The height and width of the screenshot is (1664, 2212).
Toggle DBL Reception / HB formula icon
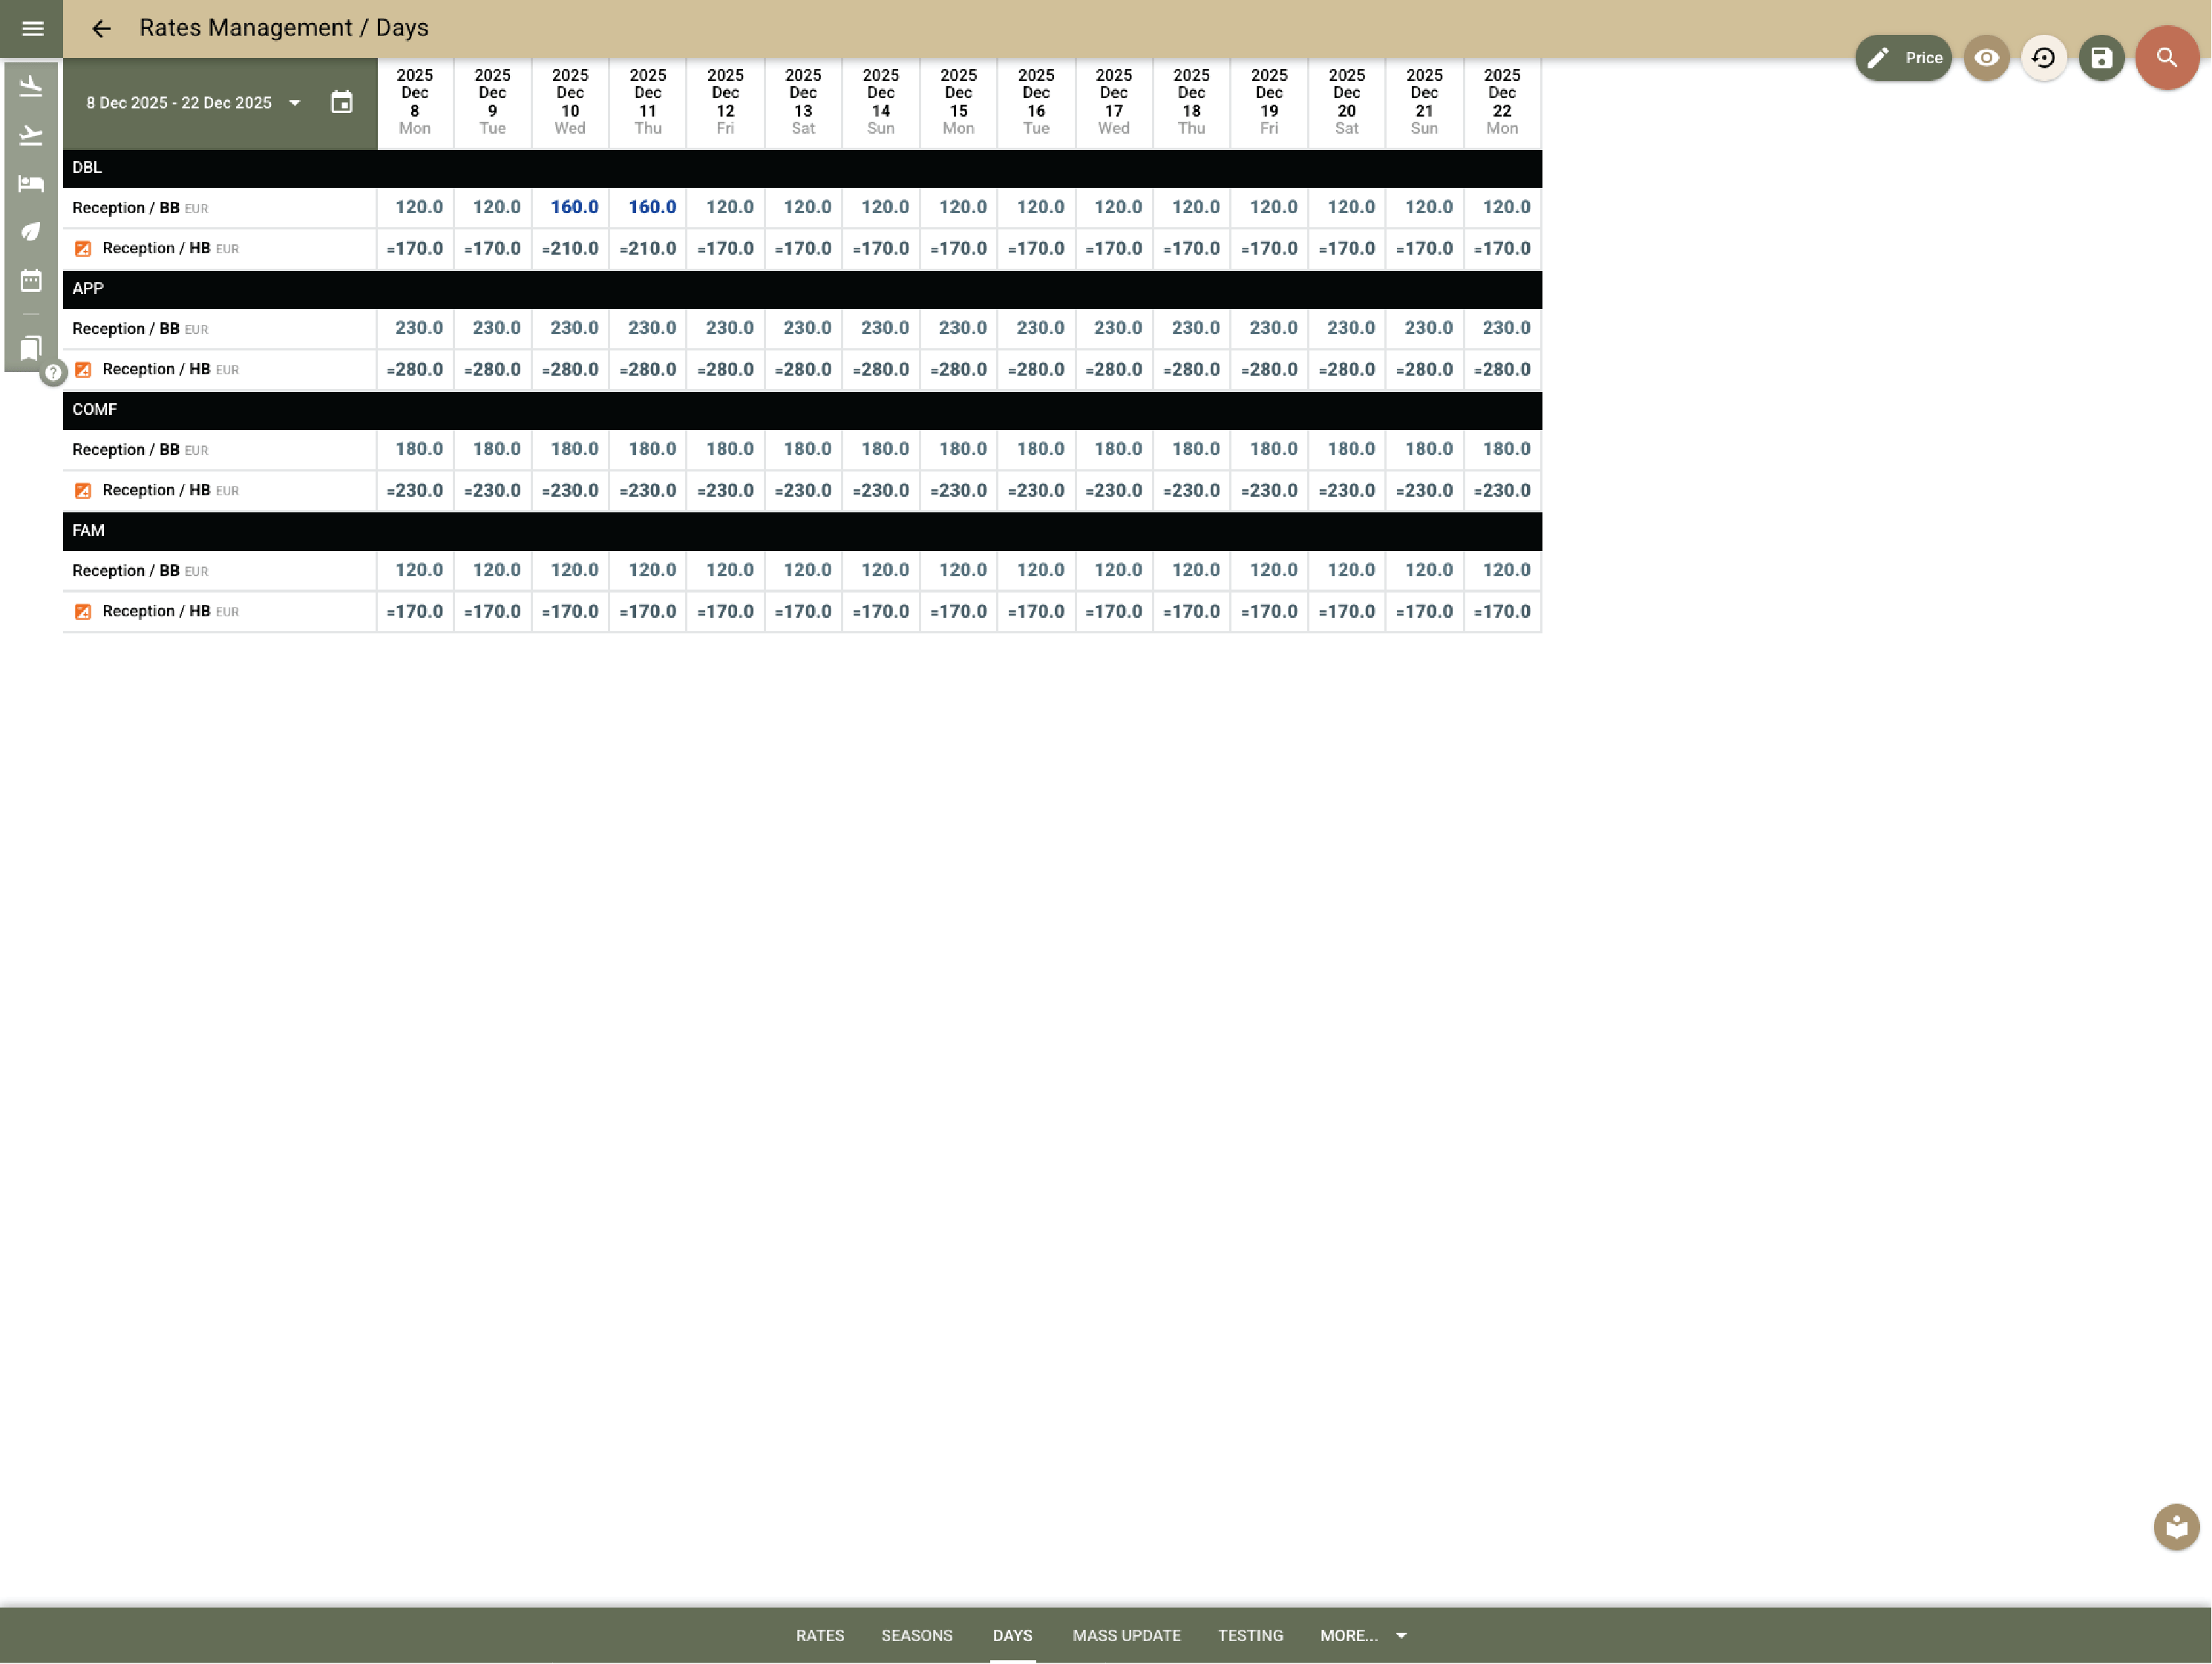point(83,248)
